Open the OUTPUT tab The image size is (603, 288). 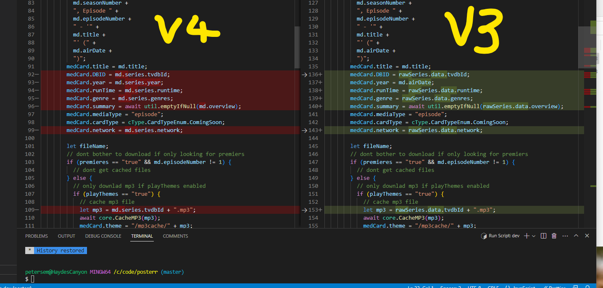click(66, 236)
